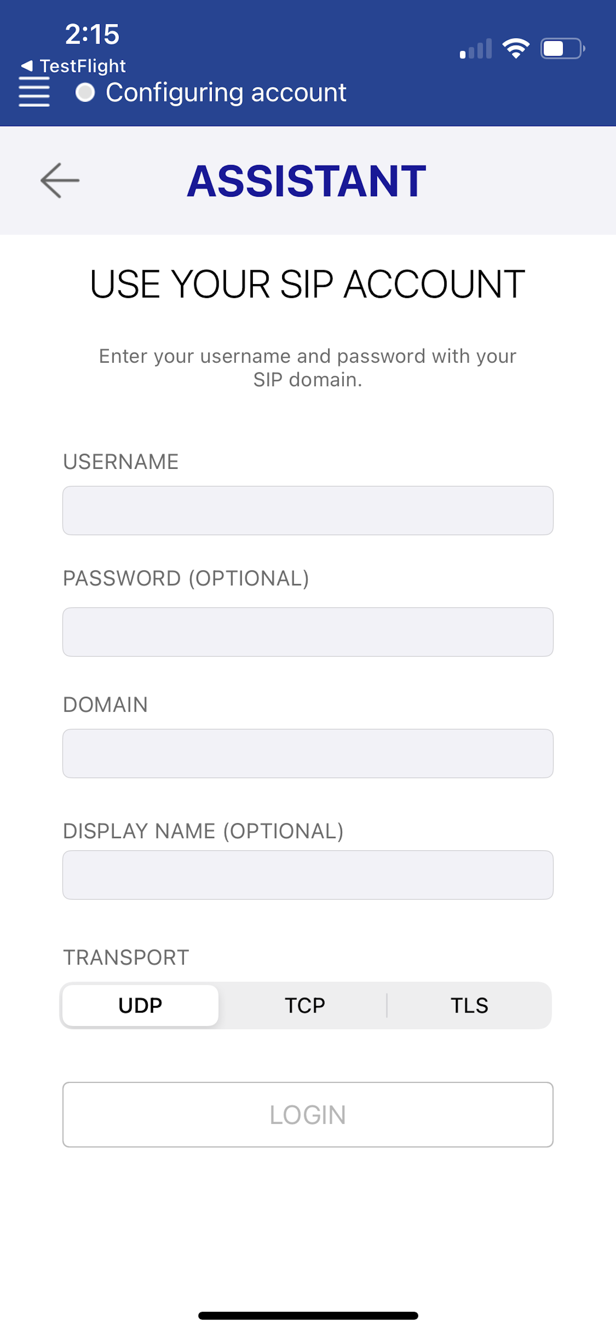Tap the battery indicator icon
Viewport: 616px width, 1333px height.
point(562,48)
